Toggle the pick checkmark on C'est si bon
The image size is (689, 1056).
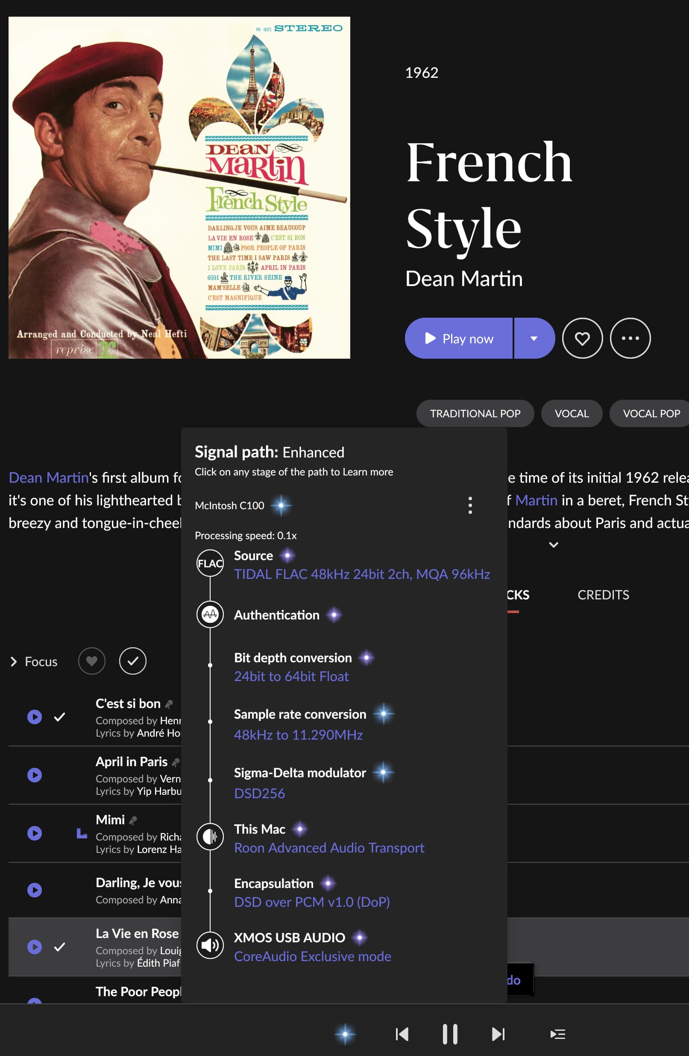(x=59, y=717)
